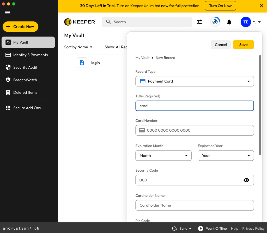Click the sync arrows icon

(x=174, y=228)
